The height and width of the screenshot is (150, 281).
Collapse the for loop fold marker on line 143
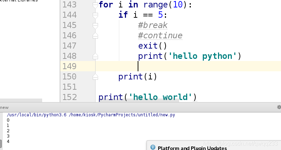tap(95, 5)
